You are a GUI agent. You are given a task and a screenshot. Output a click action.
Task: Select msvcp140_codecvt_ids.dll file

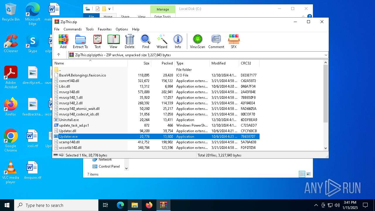(x=156, y=114)
